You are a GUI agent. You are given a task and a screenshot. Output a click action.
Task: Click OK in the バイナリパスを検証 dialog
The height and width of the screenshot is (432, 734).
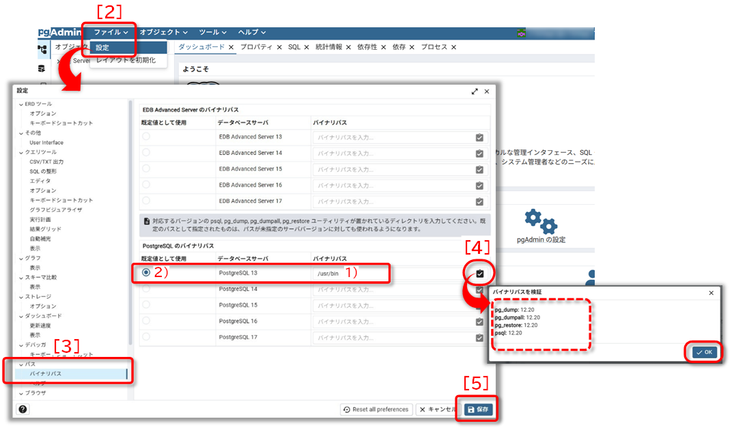click(x=703, y=352)
